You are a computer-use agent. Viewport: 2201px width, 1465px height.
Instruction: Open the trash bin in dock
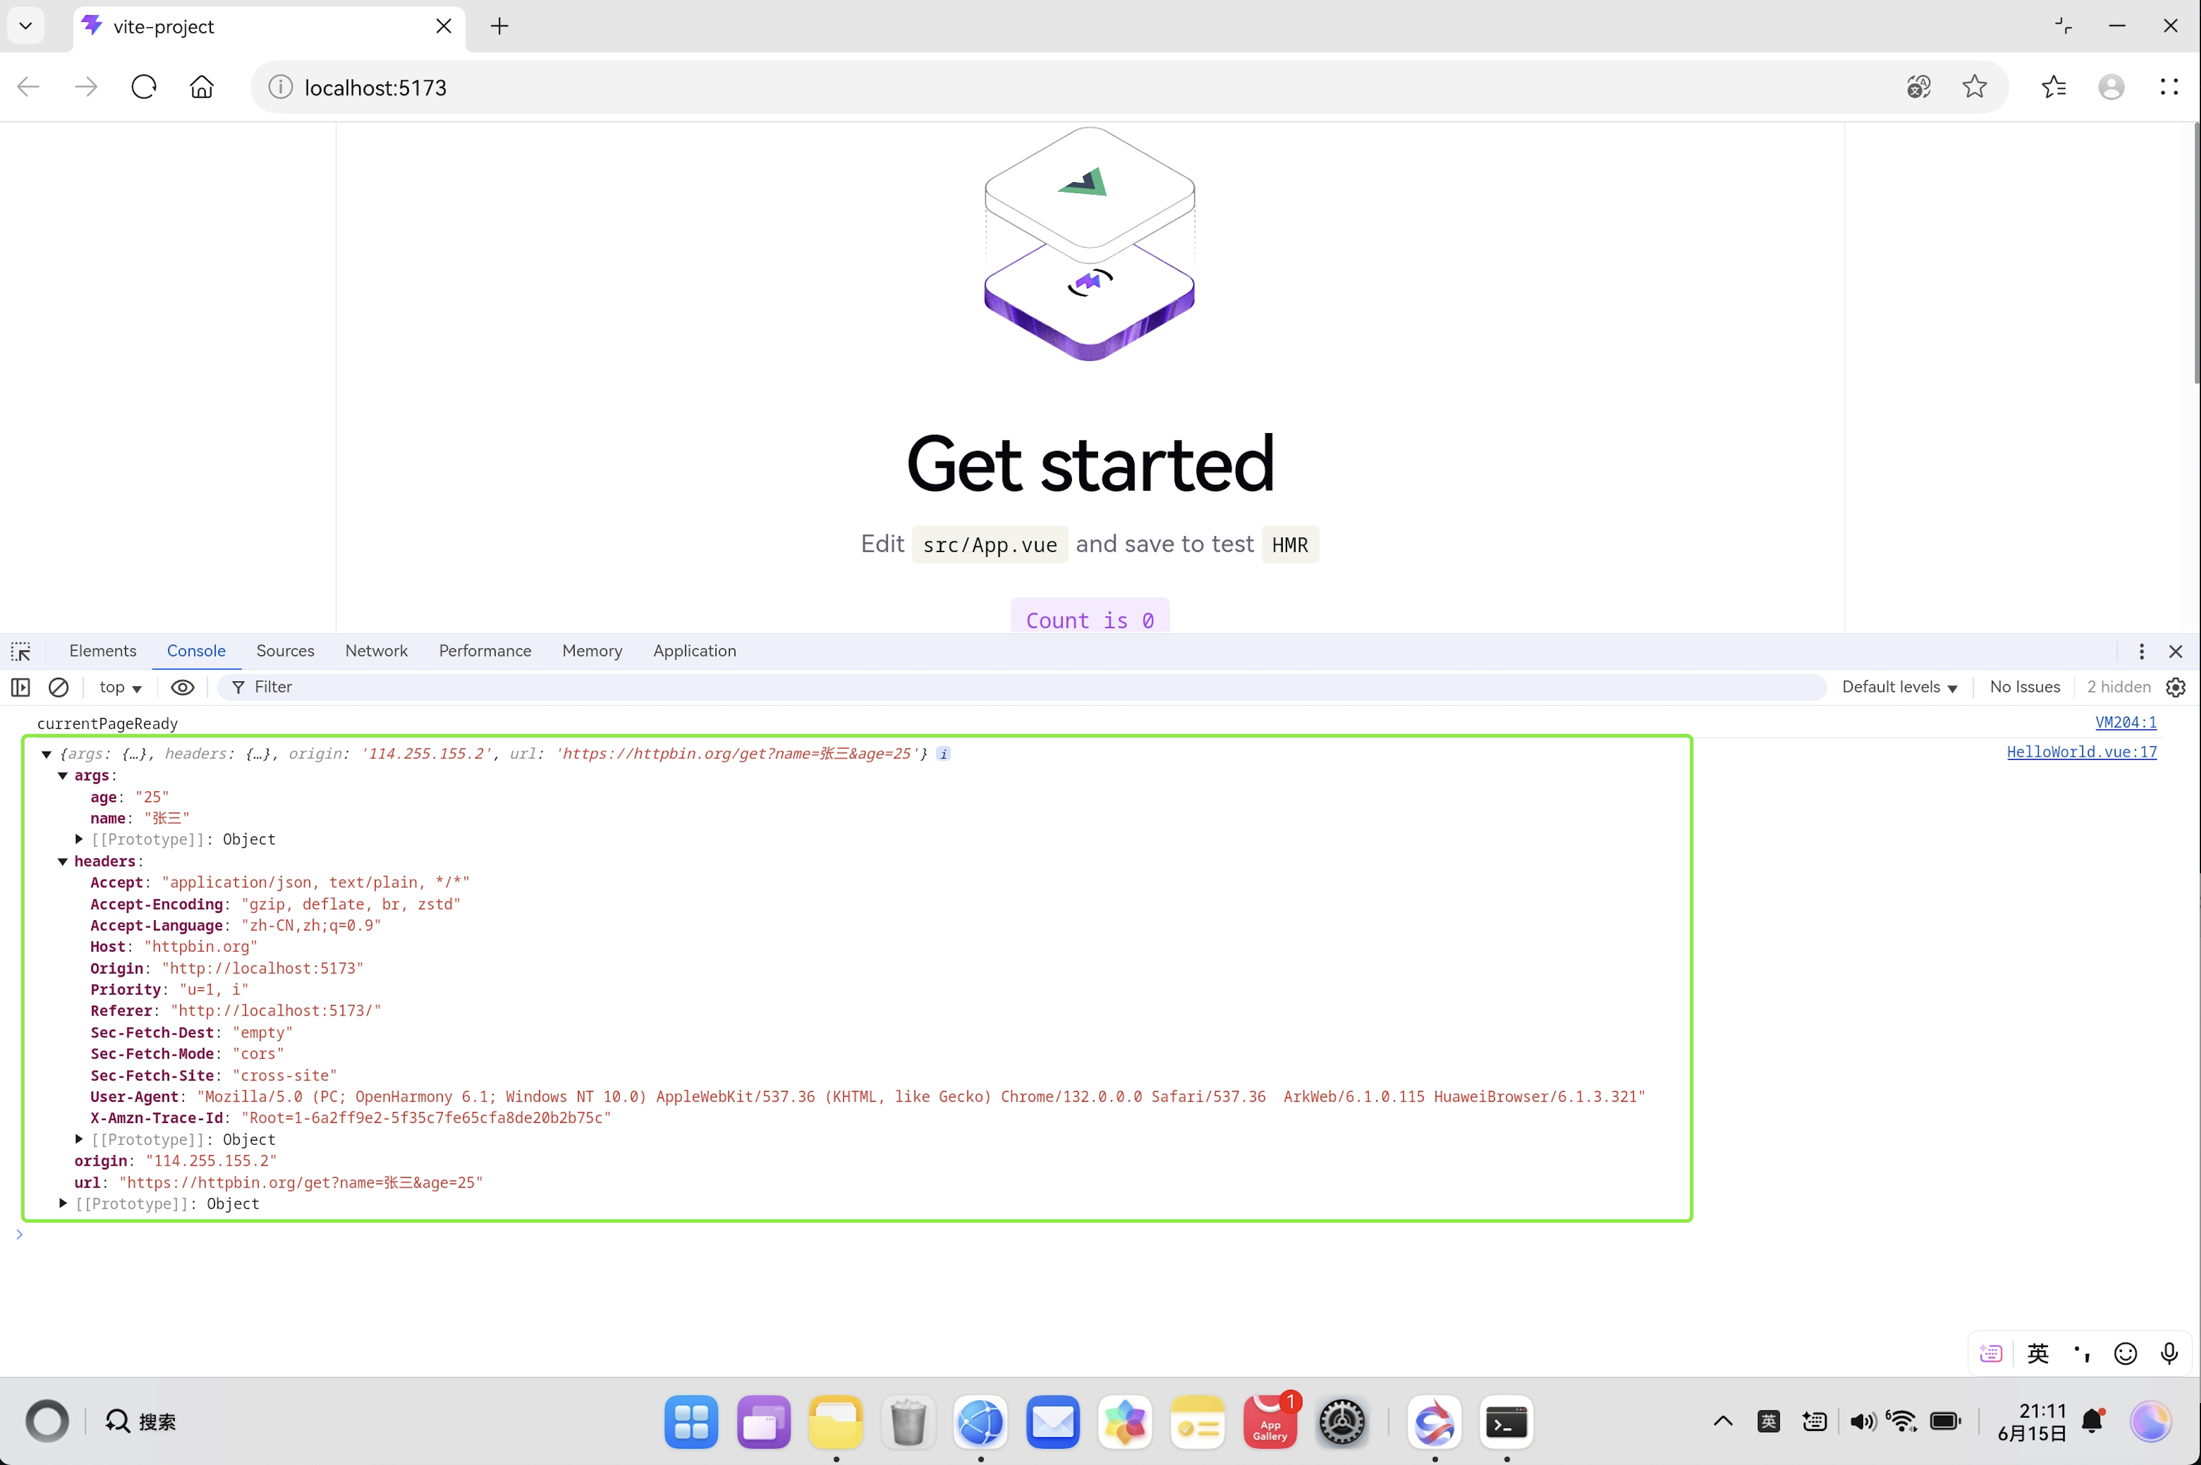pyautogui.click(x=908, y=1422)
